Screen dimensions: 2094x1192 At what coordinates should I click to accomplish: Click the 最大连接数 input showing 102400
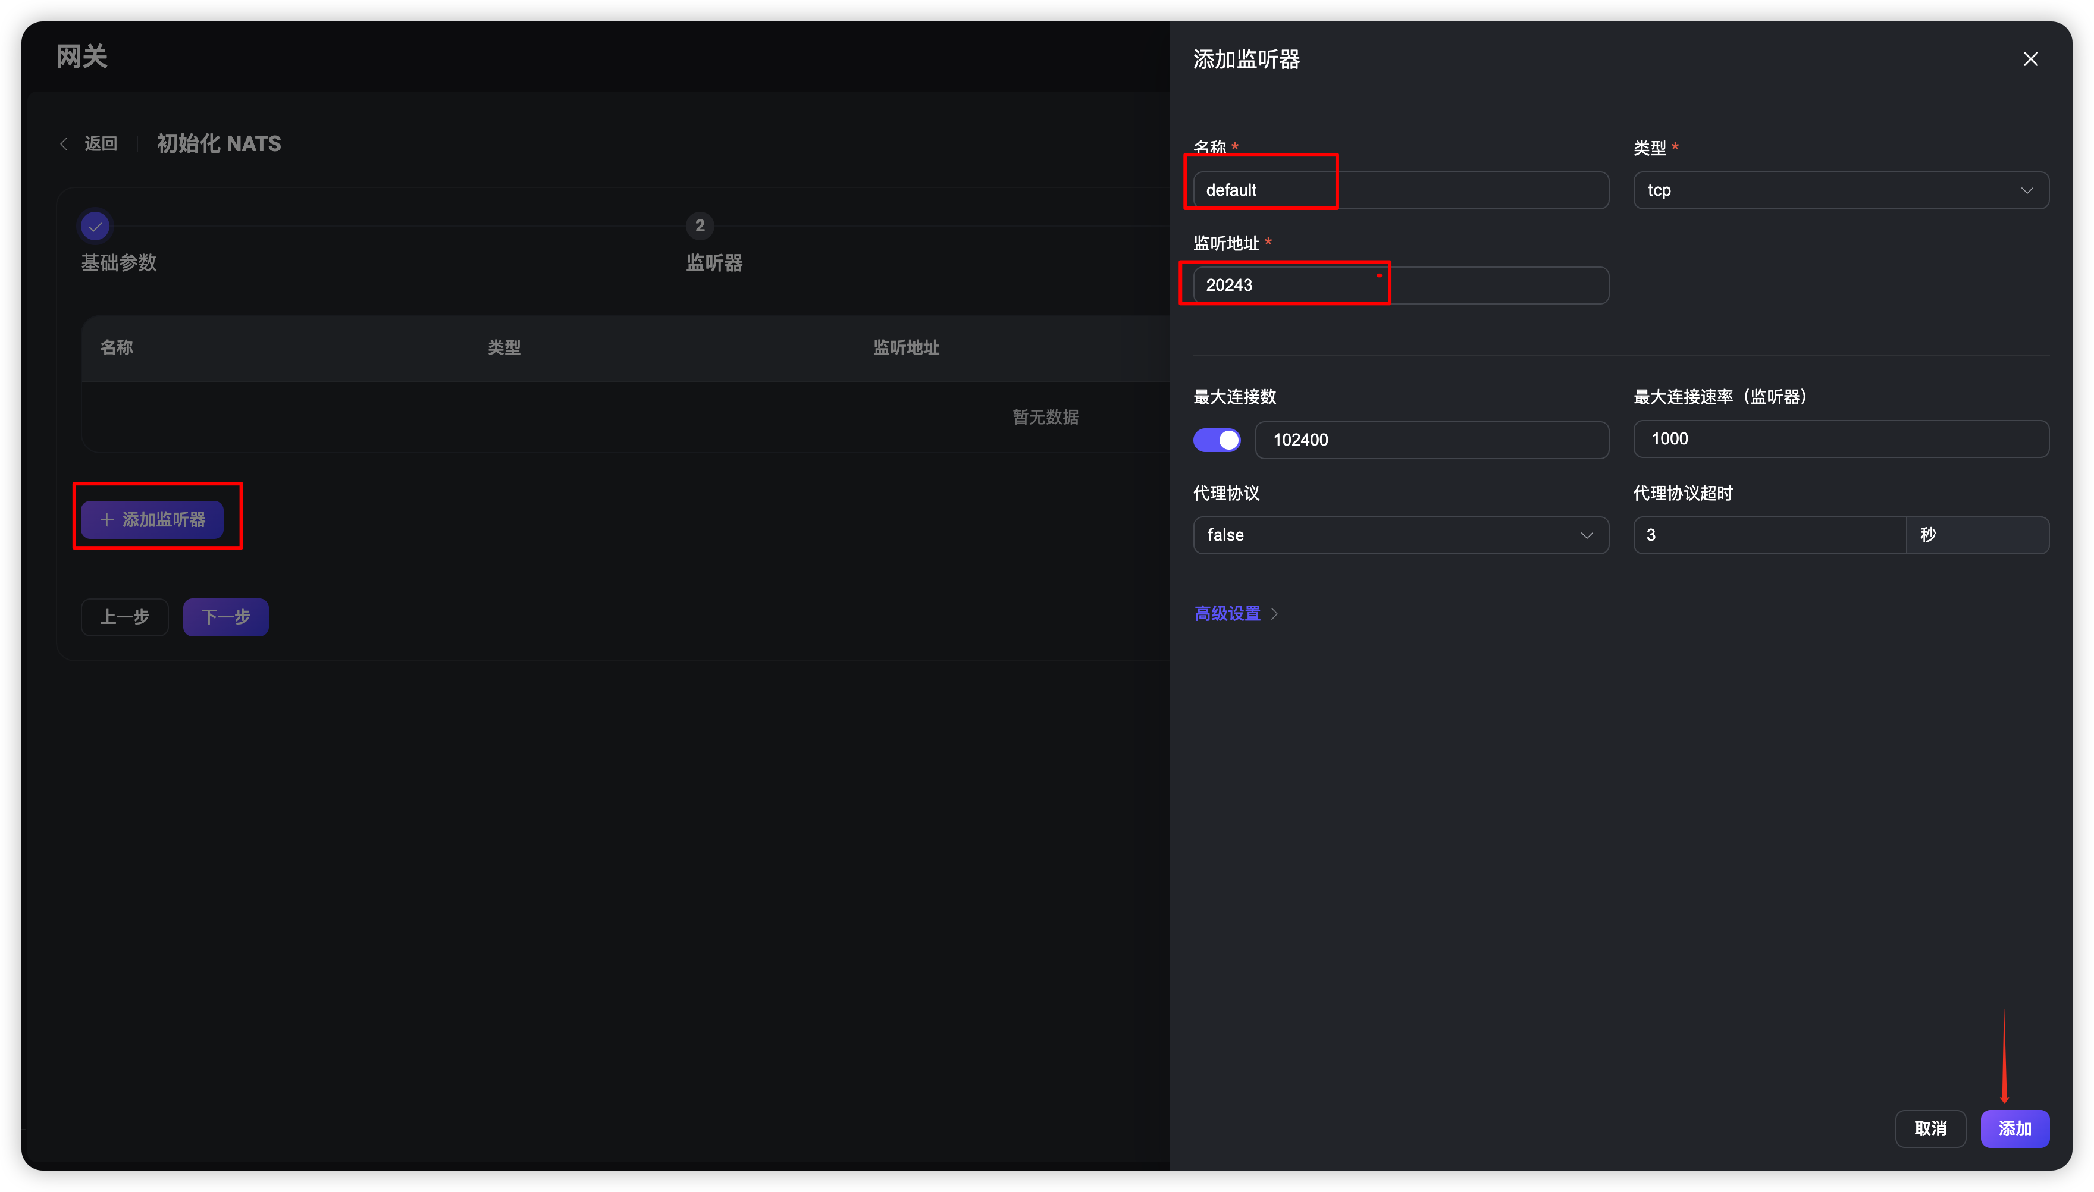pos(1432,440)
